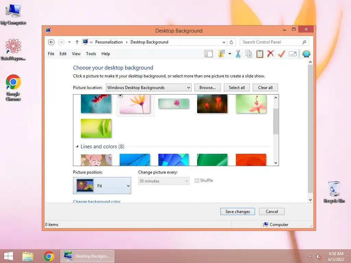351x263 pixels.
Task: Click the wallpaper list scroll up arrow
Action: (276, 98)
